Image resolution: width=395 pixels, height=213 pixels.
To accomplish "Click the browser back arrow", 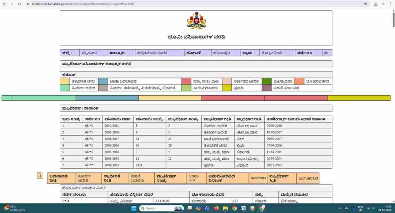I will coord(4,4).
